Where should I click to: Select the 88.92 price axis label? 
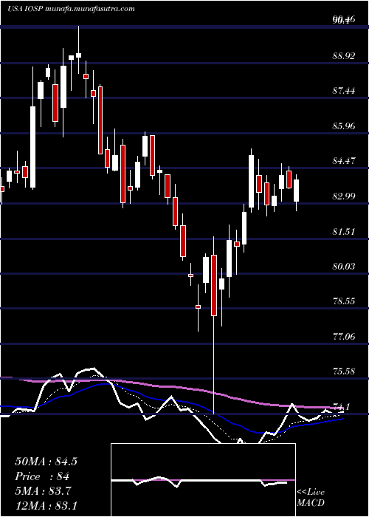(x=344, y=55)
